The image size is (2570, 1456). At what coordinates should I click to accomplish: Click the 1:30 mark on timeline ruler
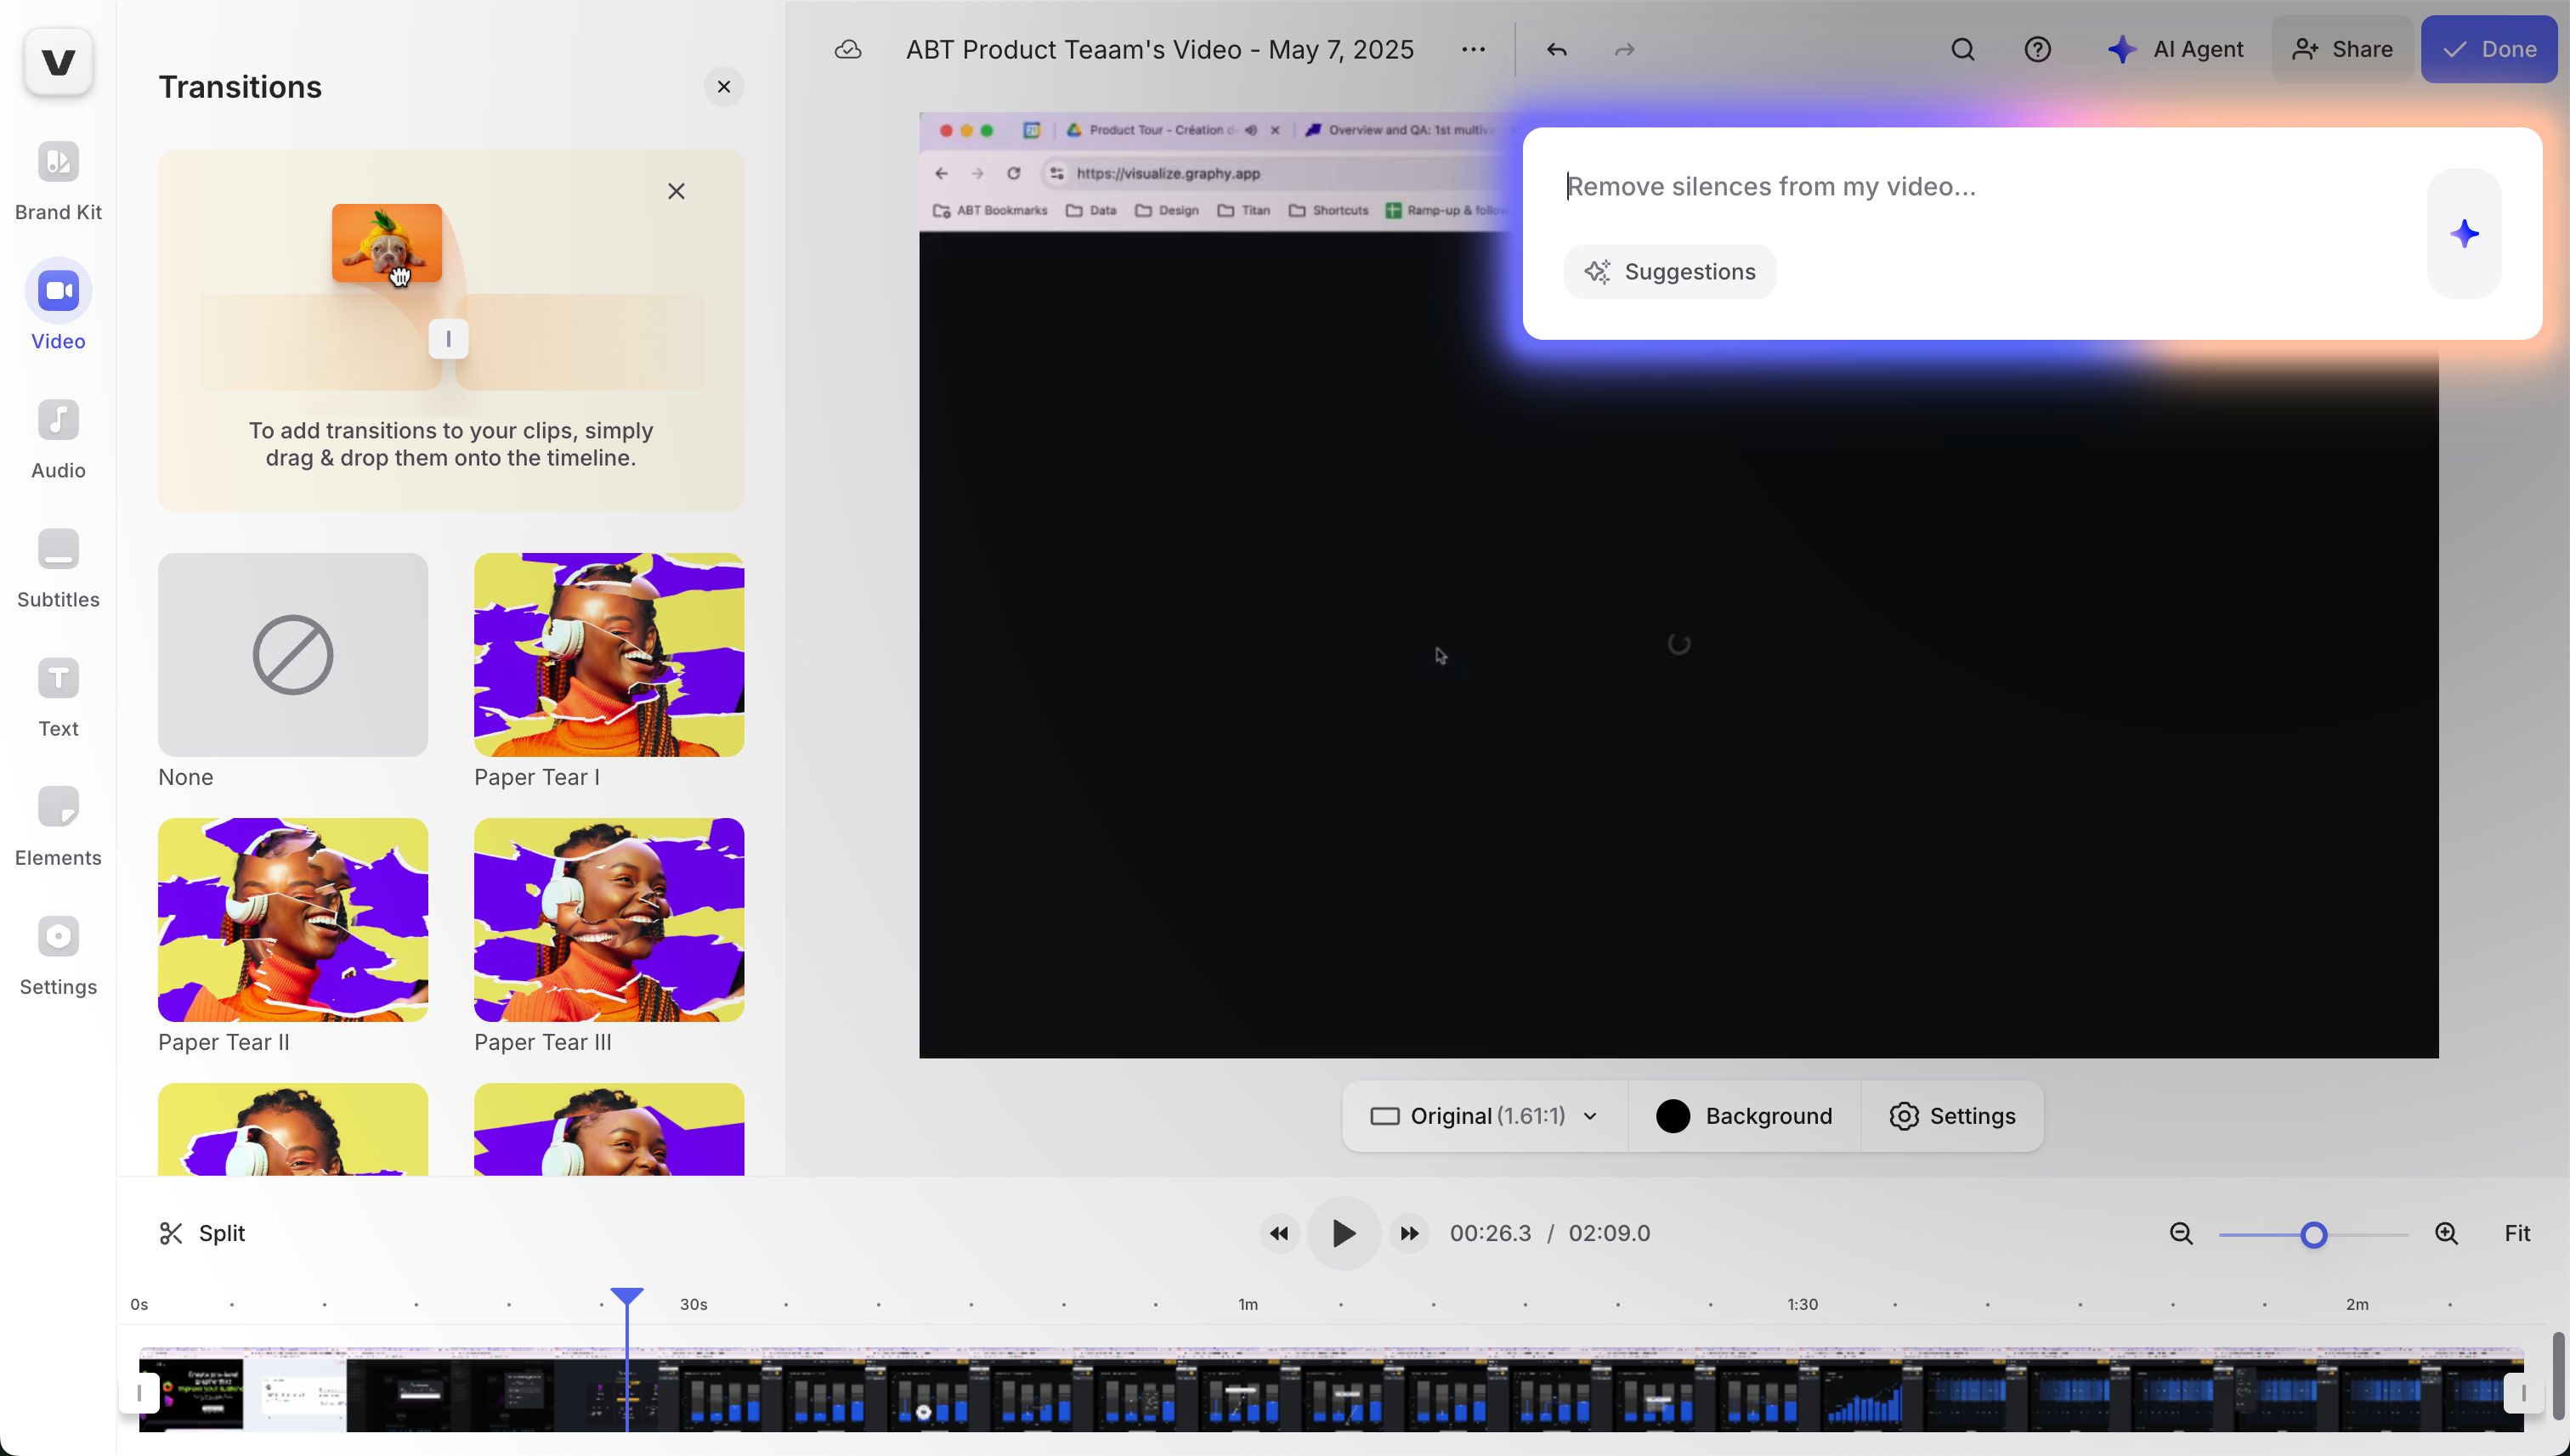pyautogui.click(x=1802, y=1304)
